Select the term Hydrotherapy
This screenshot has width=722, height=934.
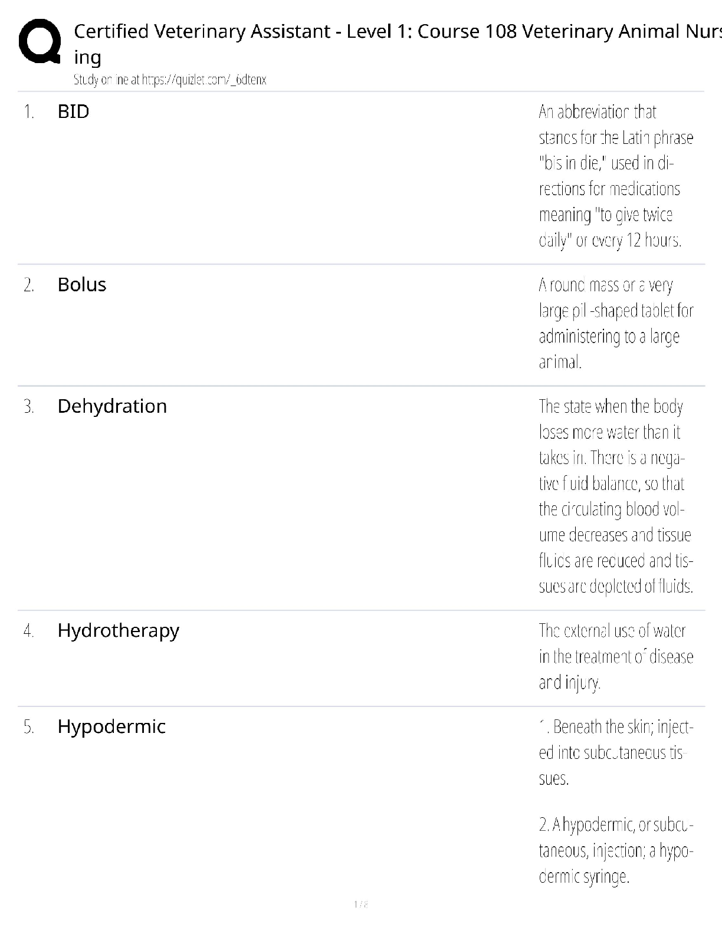(x=118, y=631)
